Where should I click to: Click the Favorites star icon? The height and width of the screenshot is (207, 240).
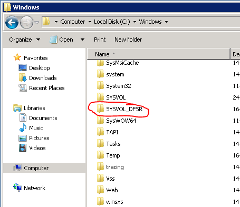(17, 57)
